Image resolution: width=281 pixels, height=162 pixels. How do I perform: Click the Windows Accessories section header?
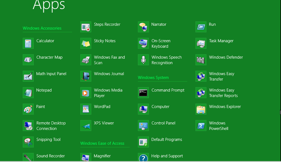42,28
